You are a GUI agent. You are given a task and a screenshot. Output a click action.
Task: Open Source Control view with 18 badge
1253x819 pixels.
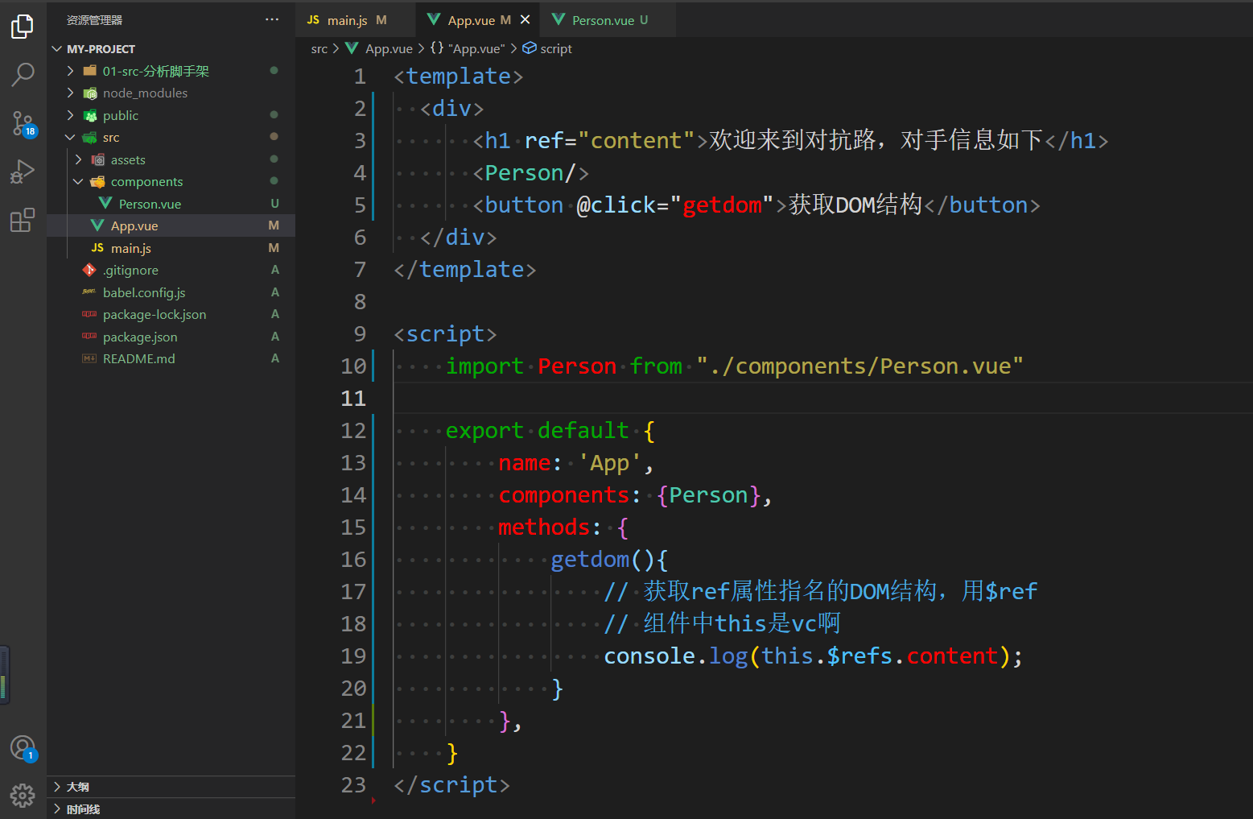23,123
